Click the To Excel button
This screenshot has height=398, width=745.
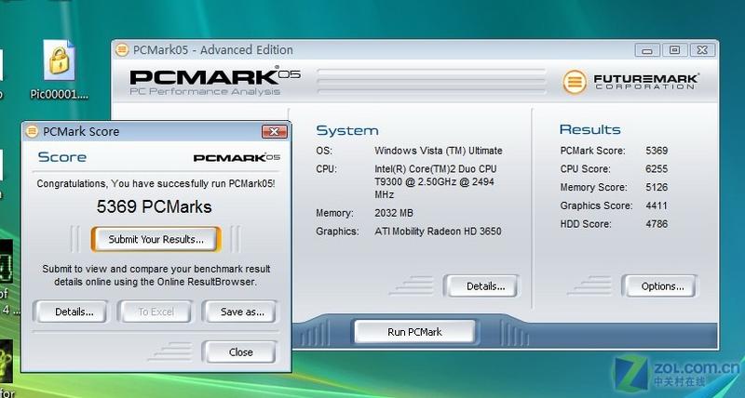(156, 312)
